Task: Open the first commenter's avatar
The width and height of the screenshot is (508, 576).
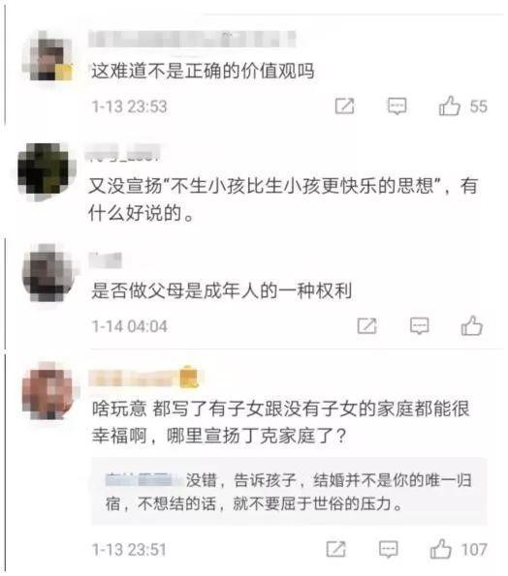Action: (x=48, y=56)
